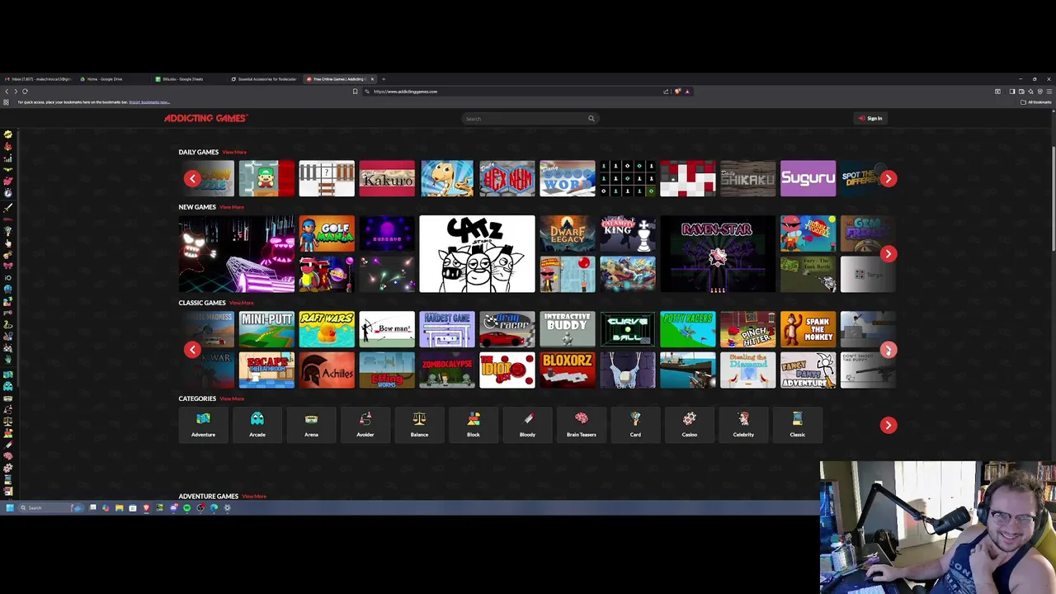Open the Arena category
Screen dimensions: 1056x594
coord(311,425)
